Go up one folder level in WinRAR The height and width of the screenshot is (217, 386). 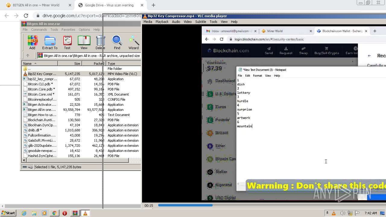28,55
